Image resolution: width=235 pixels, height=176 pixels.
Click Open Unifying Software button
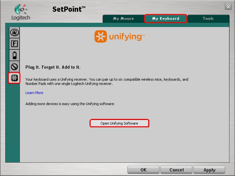(119, 123)
